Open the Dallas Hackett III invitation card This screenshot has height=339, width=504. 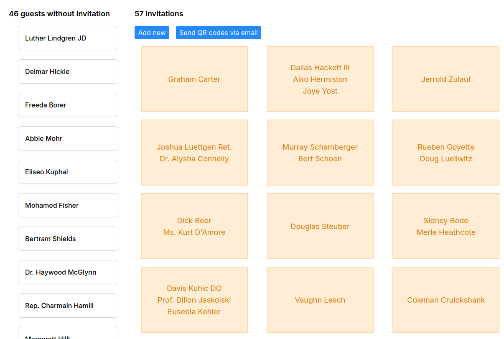coord(320,79)
